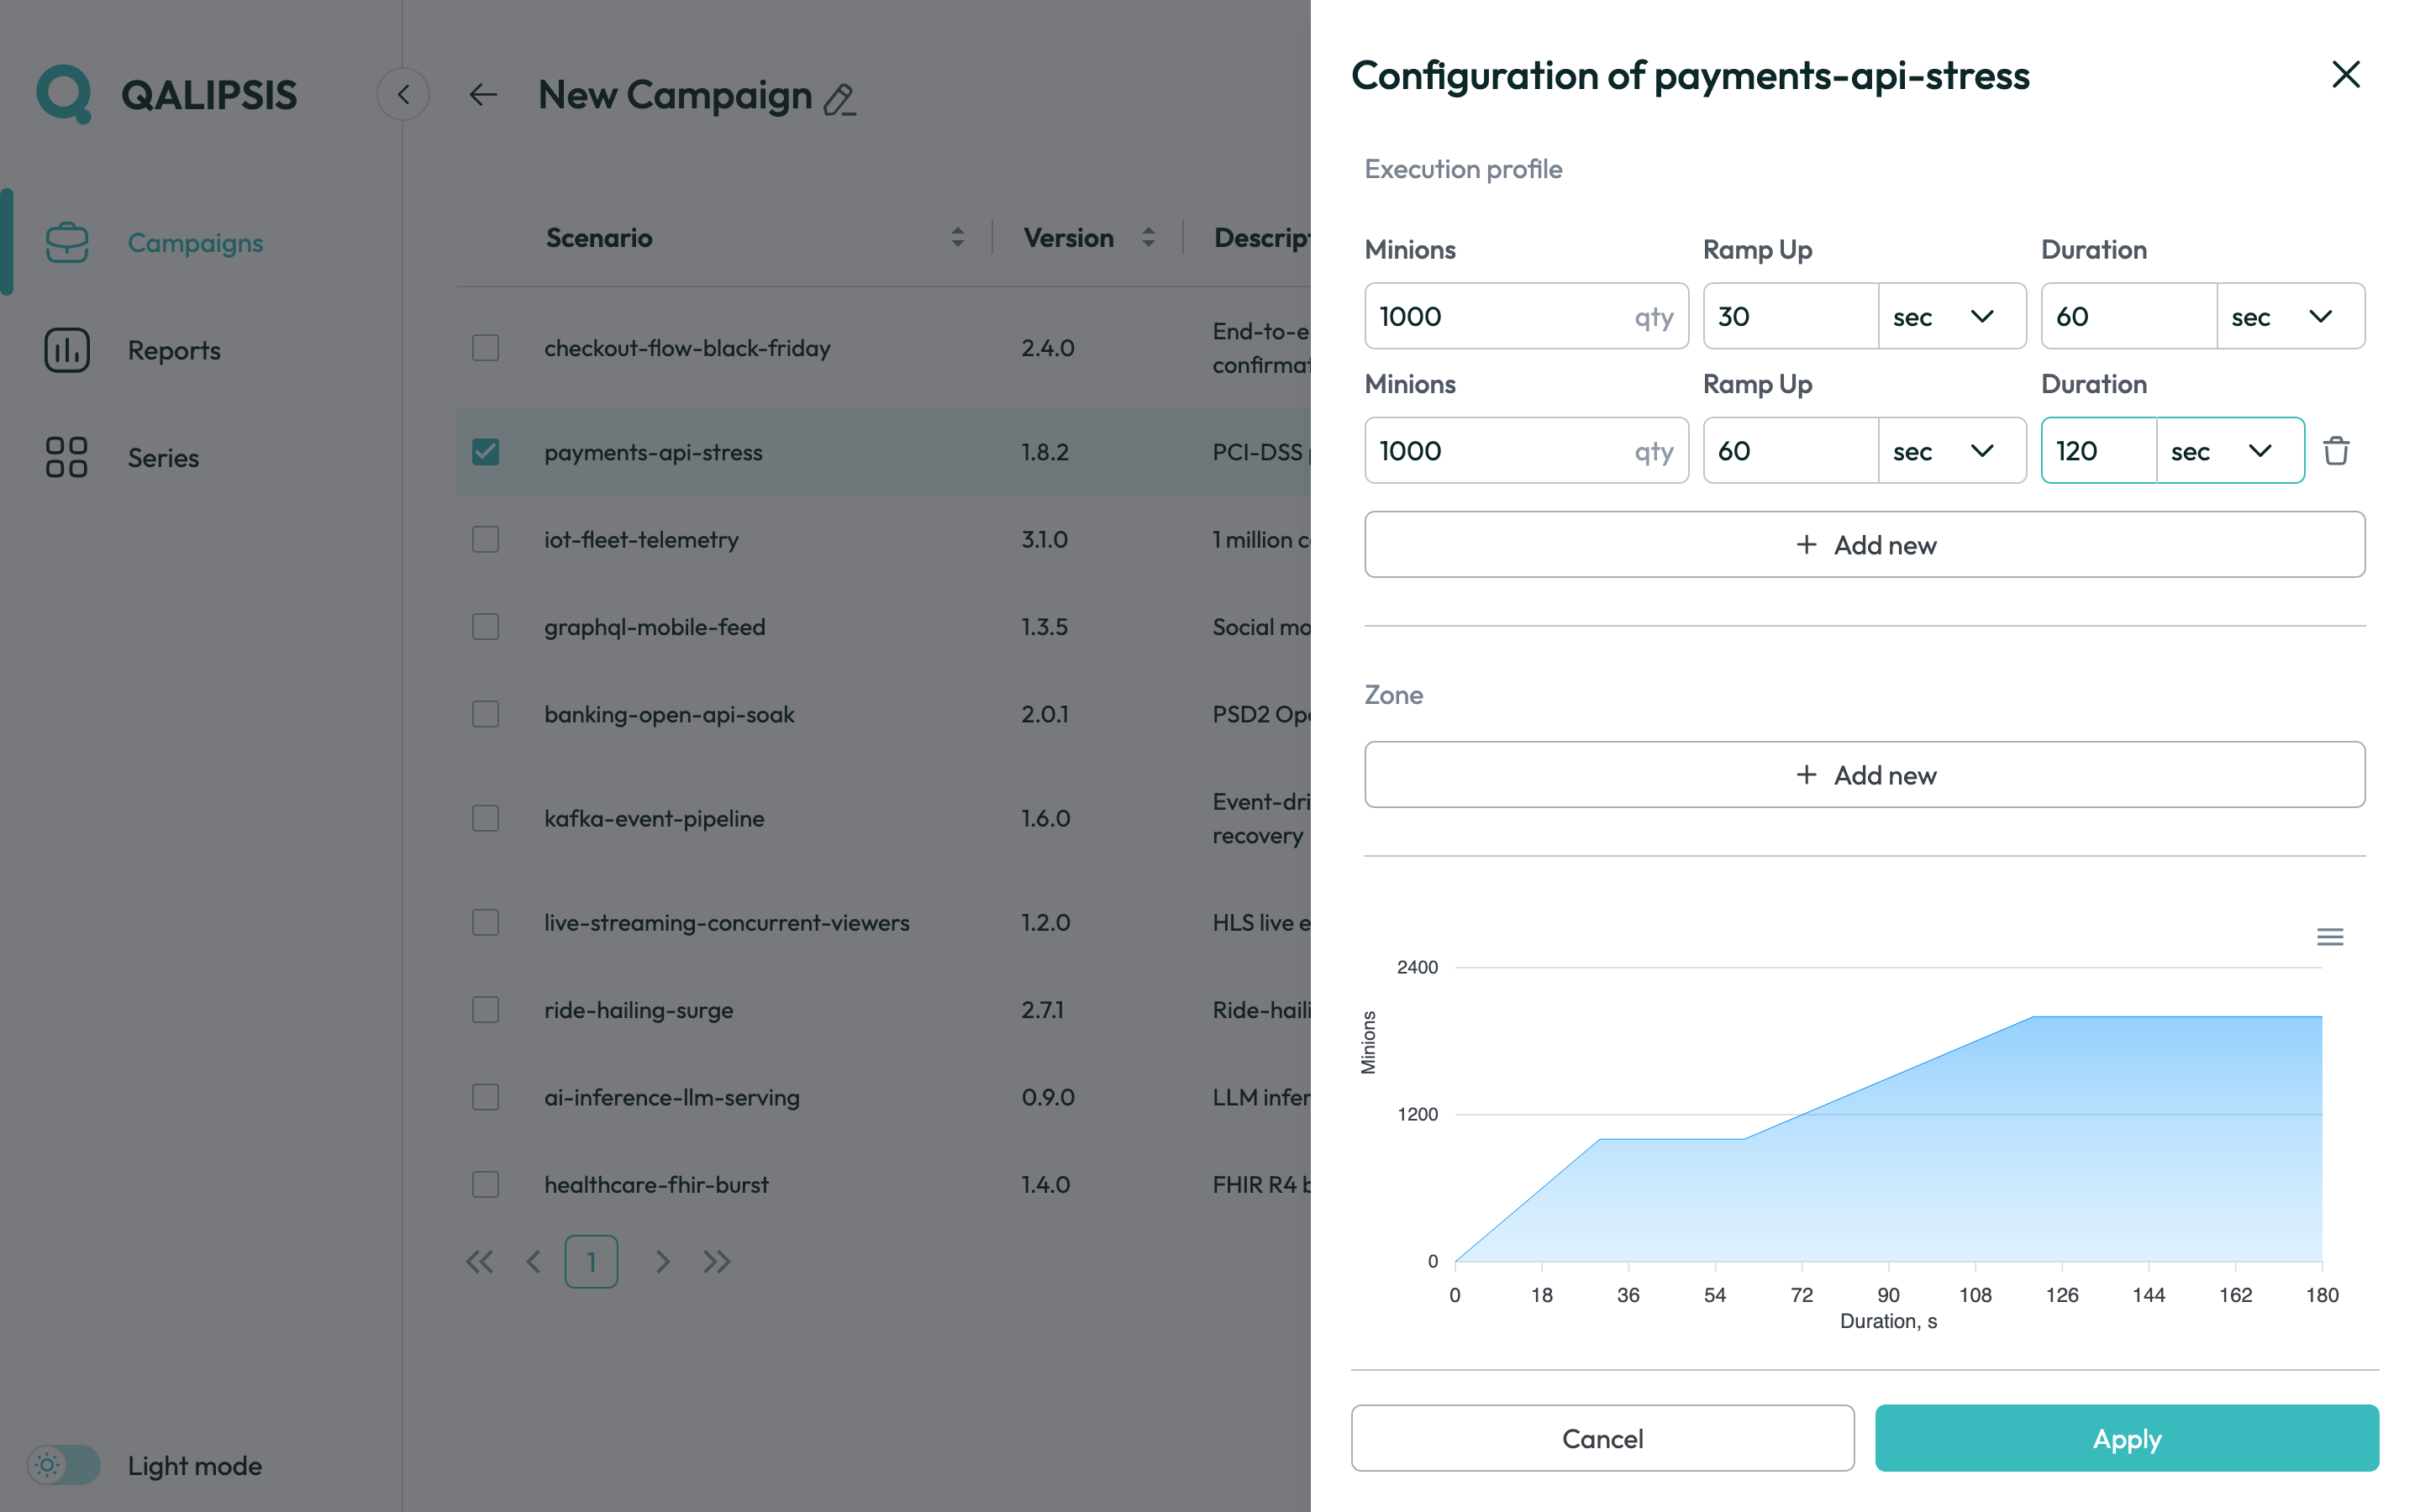Add new execution profile stage

[1865, 544]
